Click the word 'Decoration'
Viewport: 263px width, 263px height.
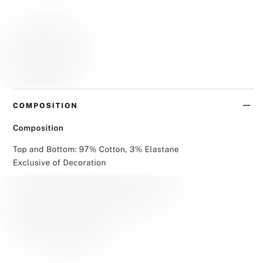point(84,163)
